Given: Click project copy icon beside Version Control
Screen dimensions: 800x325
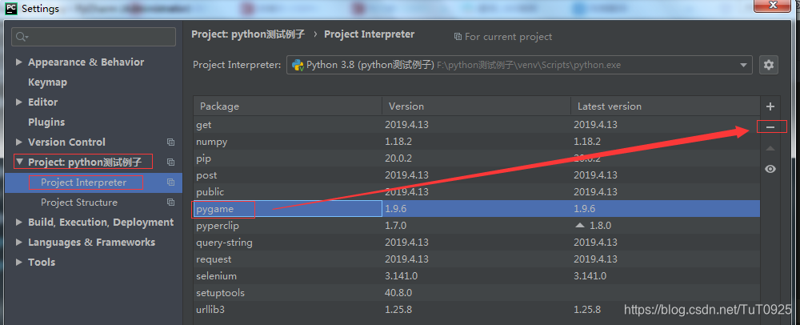Looking at the screenshot, I should (x=171, y=142).
